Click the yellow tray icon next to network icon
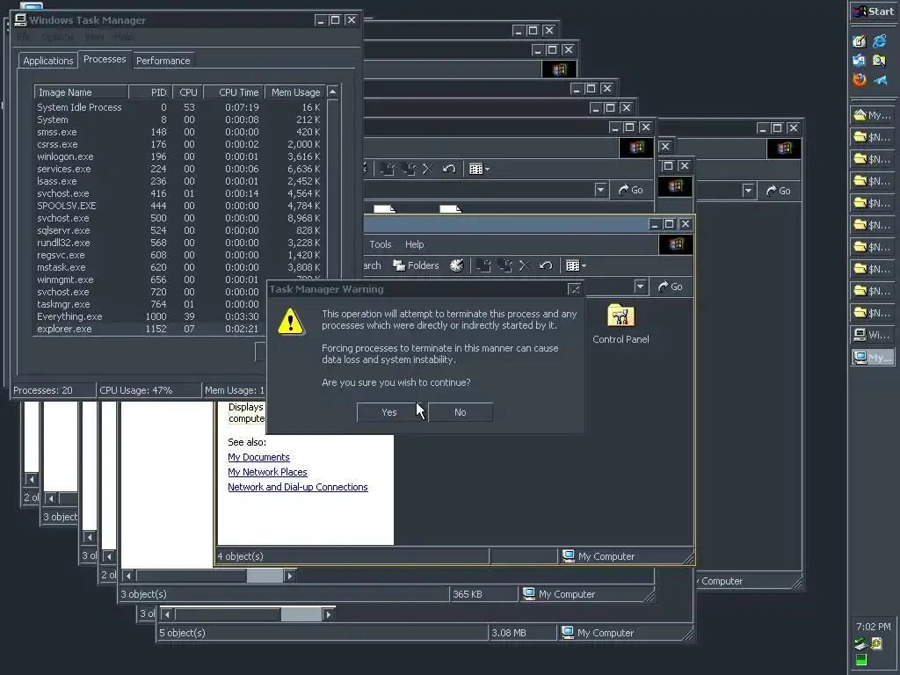The image size is (900, 675). (x=876, y=643)
